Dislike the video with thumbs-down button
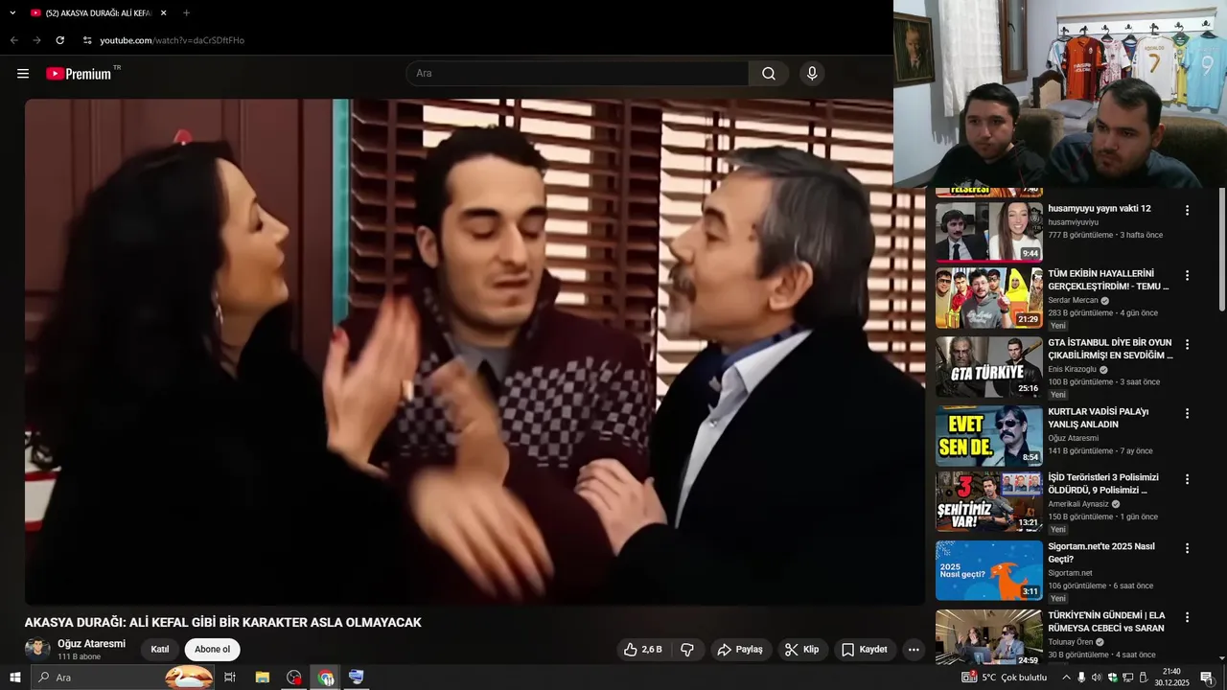Viewport: 1227px width, 690px height. pos(687,650)
